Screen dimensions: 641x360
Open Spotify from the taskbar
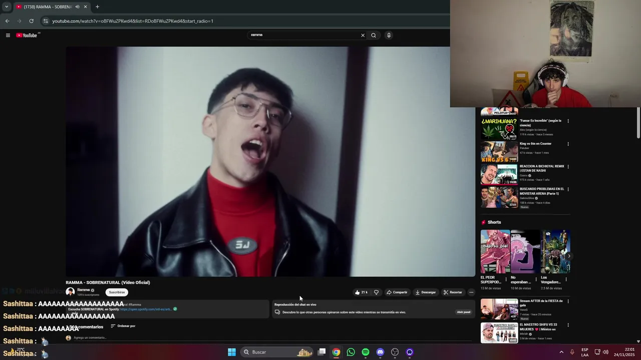point(366,352)
